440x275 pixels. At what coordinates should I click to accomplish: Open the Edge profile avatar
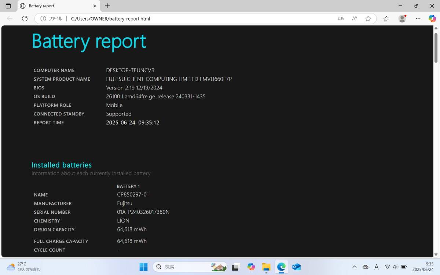tap(402, 19)
